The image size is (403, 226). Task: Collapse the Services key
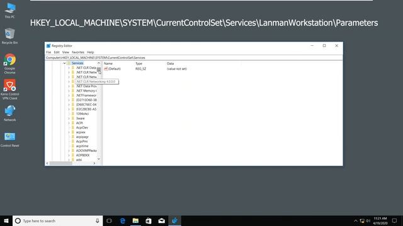[64, 63]
